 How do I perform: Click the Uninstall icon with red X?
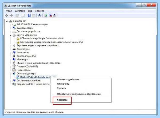tap(50, 15)
